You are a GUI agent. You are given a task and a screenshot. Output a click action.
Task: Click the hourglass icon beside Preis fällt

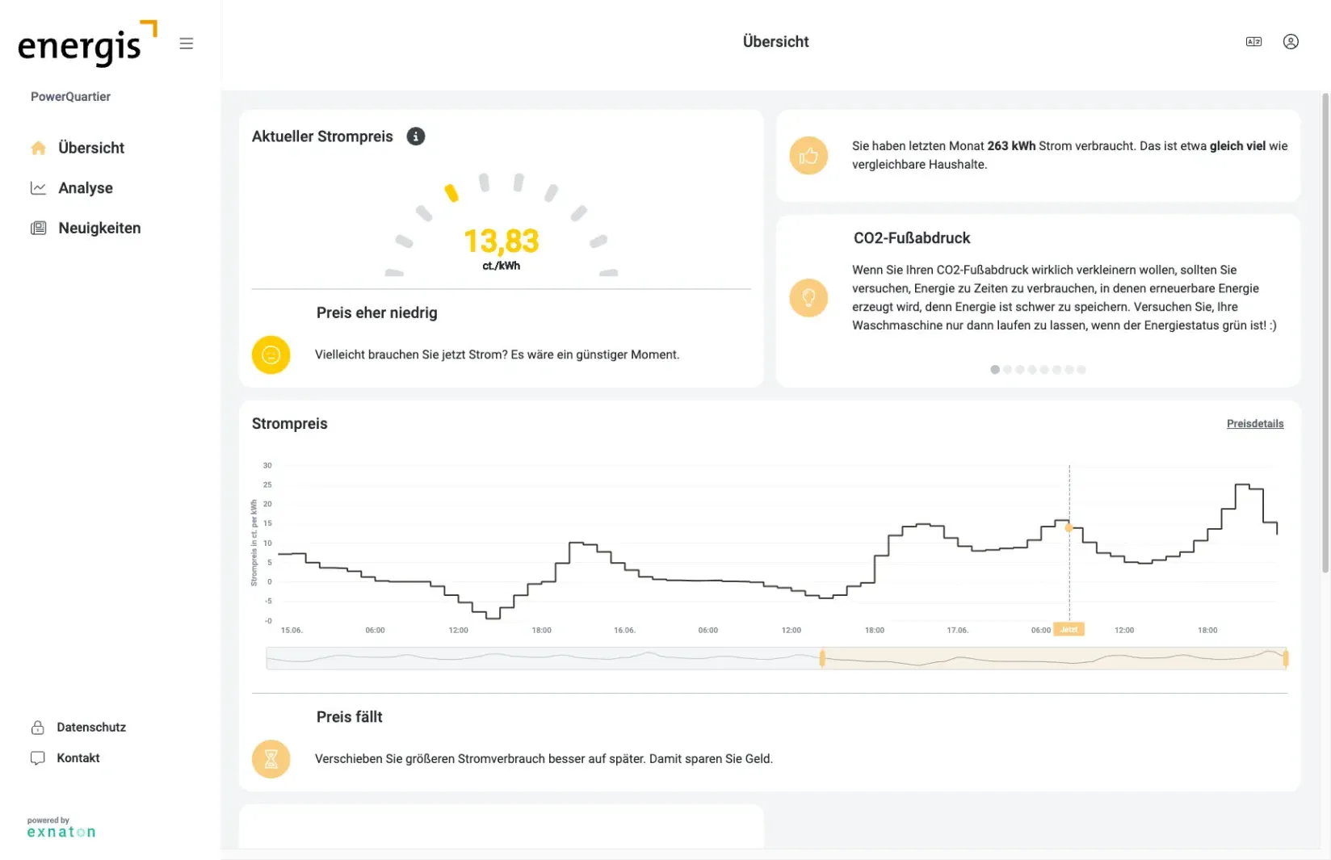271,759
